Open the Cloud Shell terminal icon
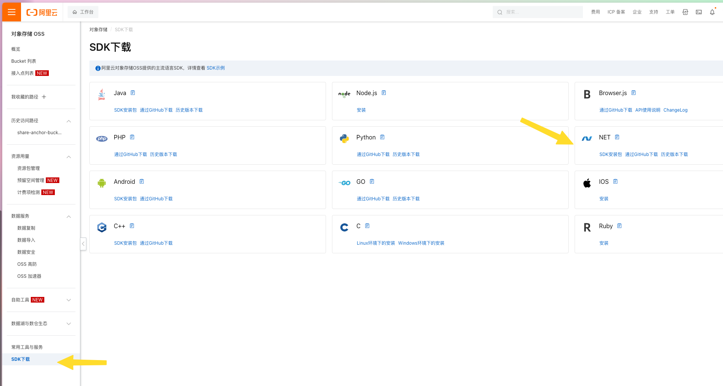 [699, 12]
